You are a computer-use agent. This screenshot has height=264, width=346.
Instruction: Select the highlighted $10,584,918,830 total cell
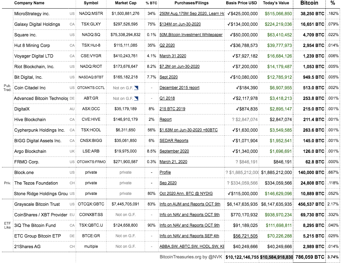276,257
